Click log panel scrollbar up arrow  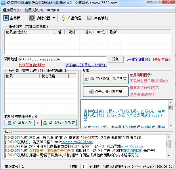point(168,137)
